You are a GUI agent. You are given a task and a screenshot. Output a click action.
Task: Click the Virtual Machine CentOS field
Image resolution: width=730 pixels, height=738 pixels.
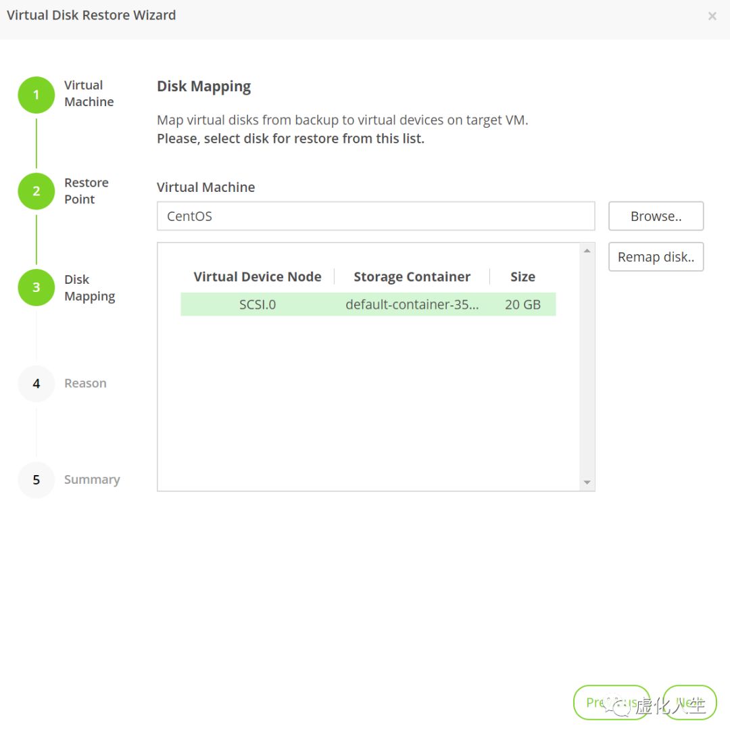tap(376, 216)
